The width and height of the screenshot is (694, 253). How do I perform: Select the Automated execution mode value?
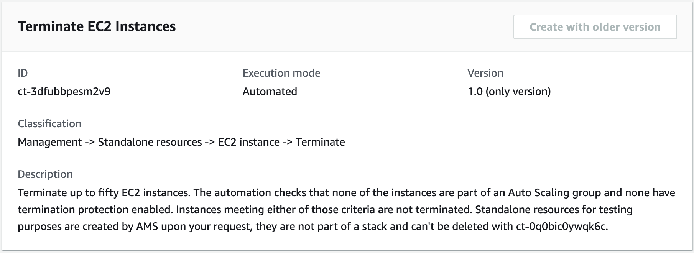tap(270, 91)
